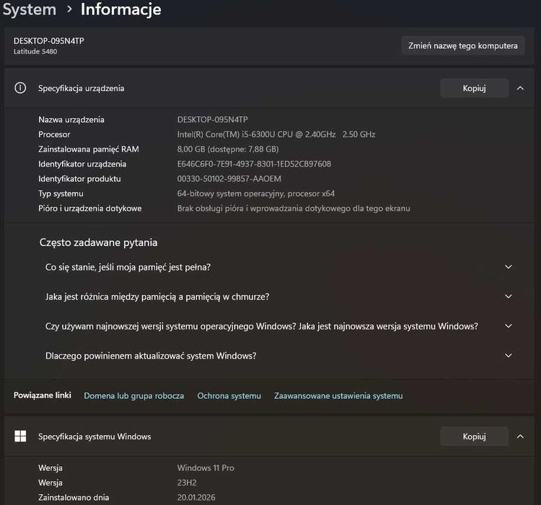Click the Typ systemu label
The width and height of the screenshot is (541, 505).
[x=61, y=193]
